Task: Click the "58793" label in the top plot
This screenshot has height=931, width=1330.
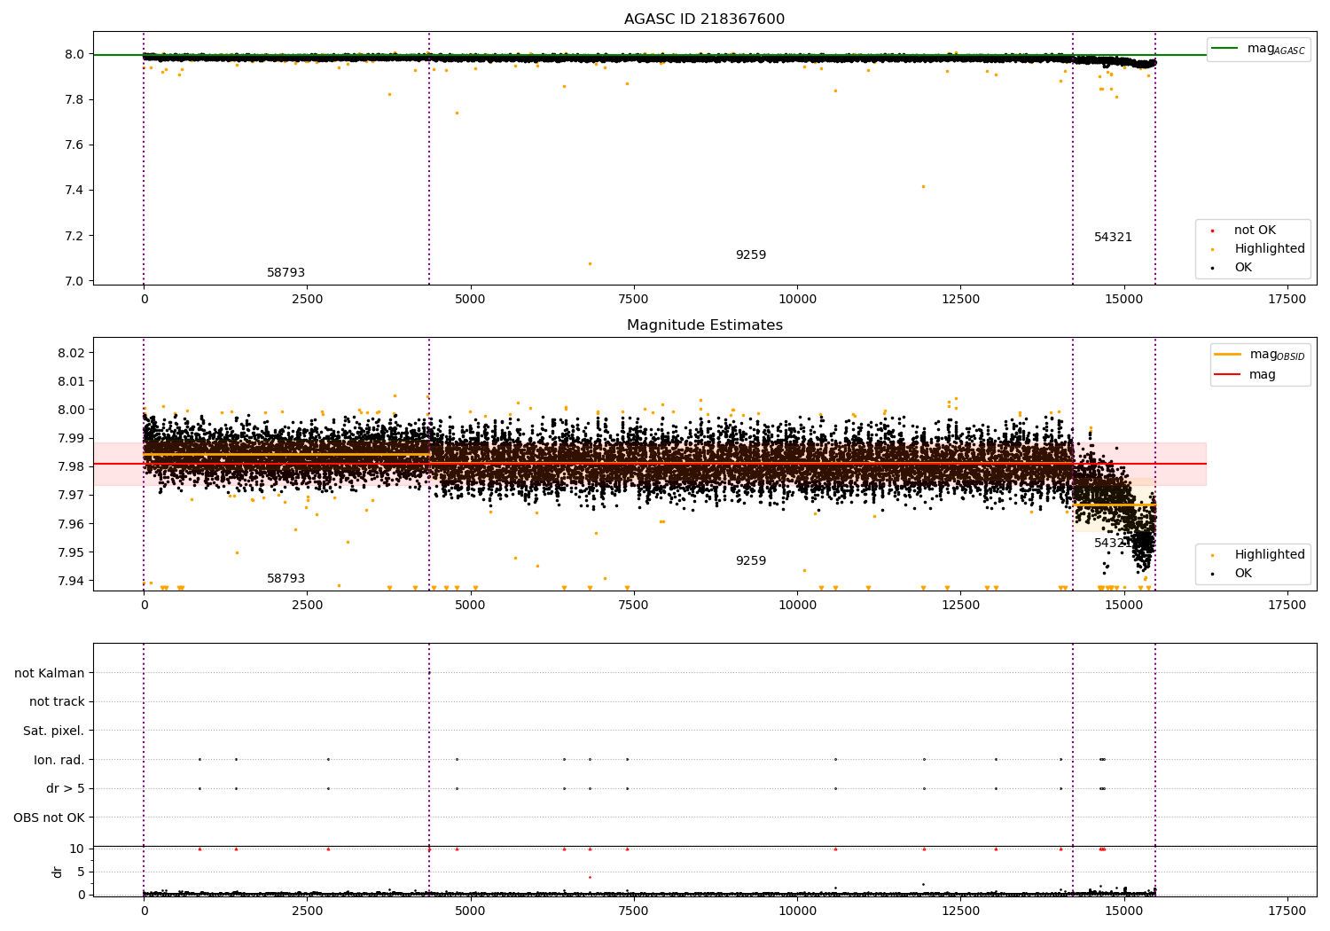Action: pos(286,273)
